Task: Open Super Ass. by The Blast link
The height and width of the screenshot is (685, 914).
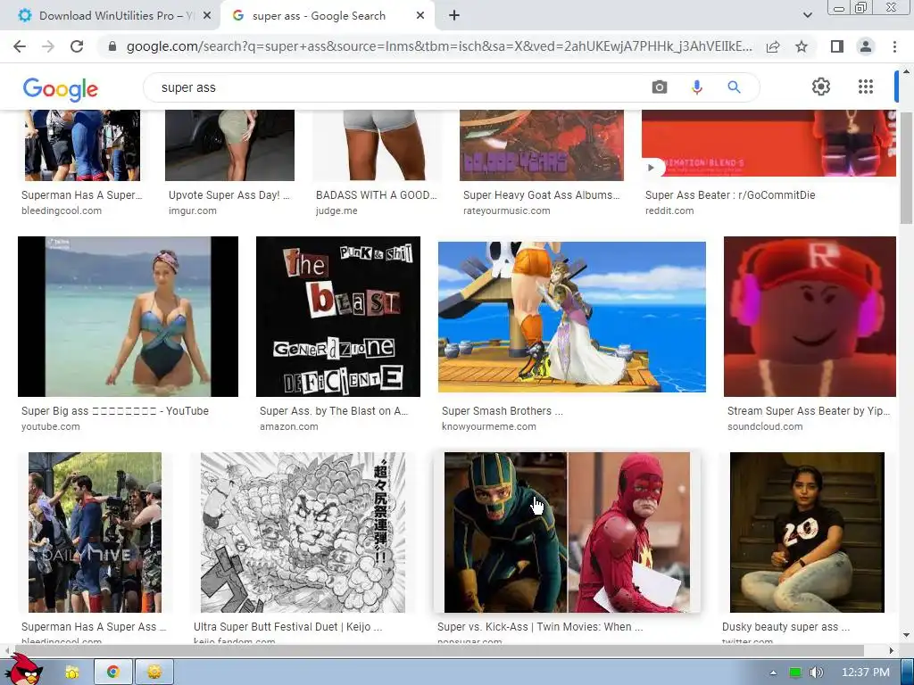Action: 334,411
